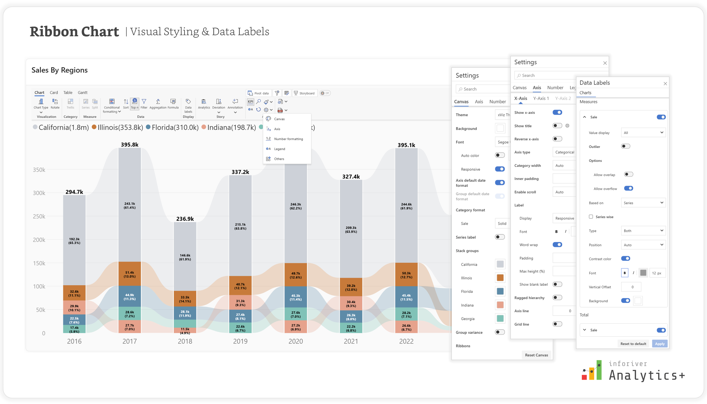The width and height of the screenshot is (707, 404).
Task: Turn off Allow overflow in Data Labels
Action: (x=628, y=188)
